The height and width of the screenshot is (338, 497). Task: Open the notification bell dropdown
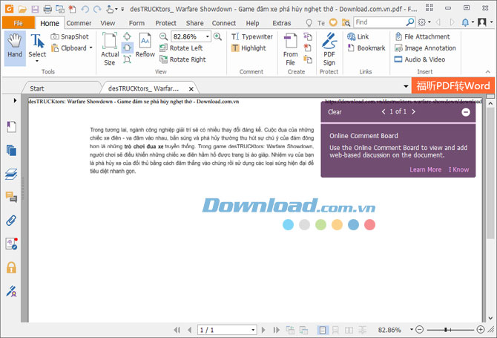coord(467,22)
